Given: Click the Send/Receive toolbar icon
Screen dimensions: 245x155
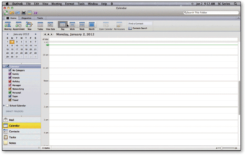Looking at the screenshot, I should [6, 13].
